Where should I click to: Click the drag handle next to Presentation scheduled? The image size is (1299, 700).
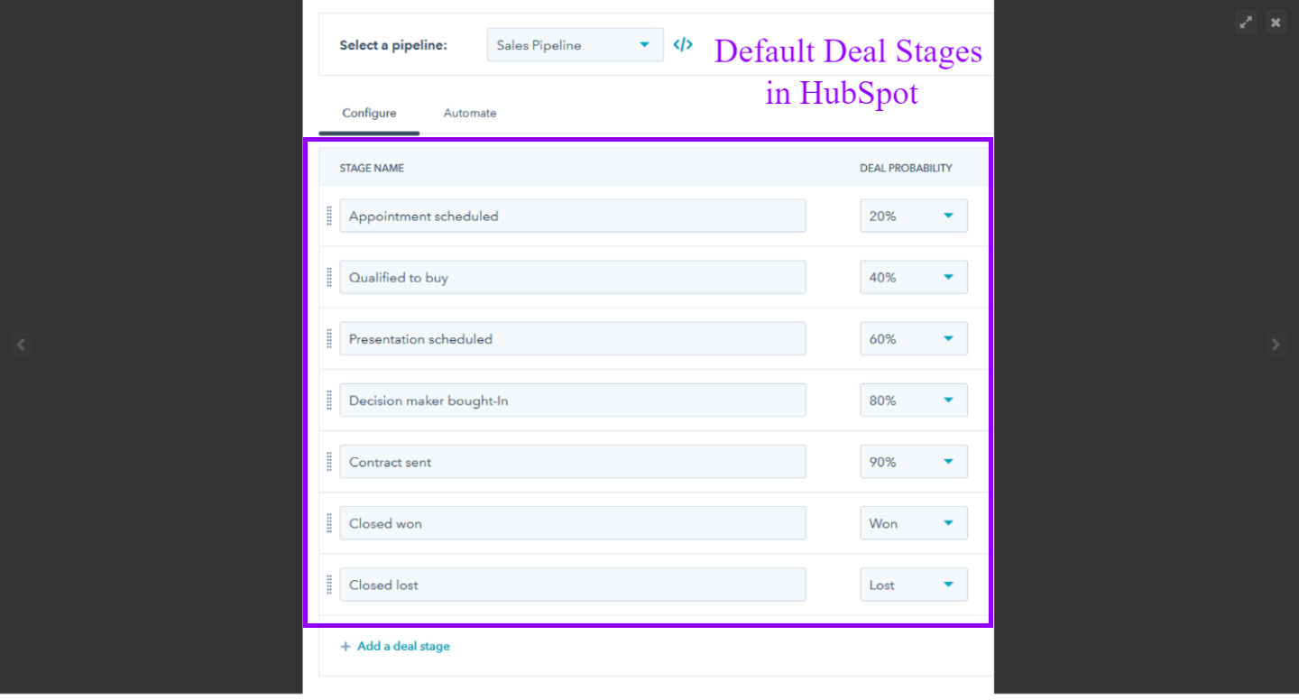point(329,338)
